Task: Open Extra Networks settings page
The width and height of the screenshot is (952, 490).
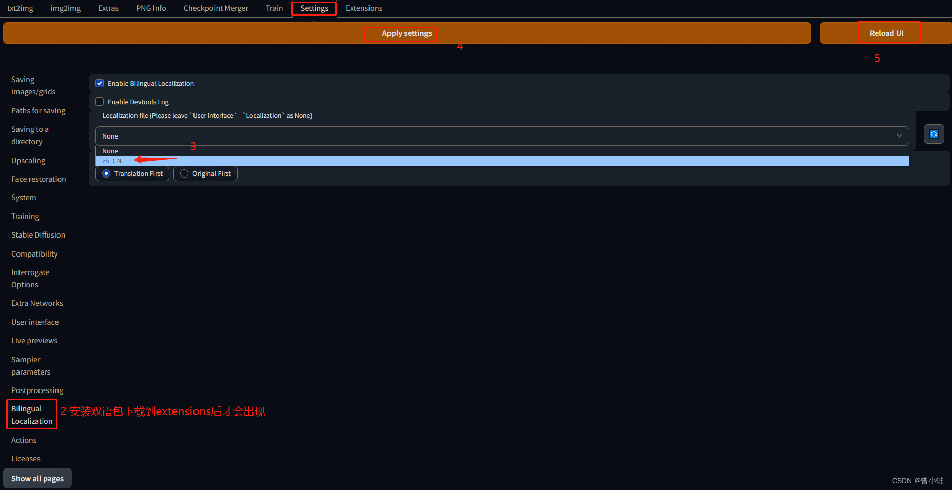Action: (x=37, y=303)
